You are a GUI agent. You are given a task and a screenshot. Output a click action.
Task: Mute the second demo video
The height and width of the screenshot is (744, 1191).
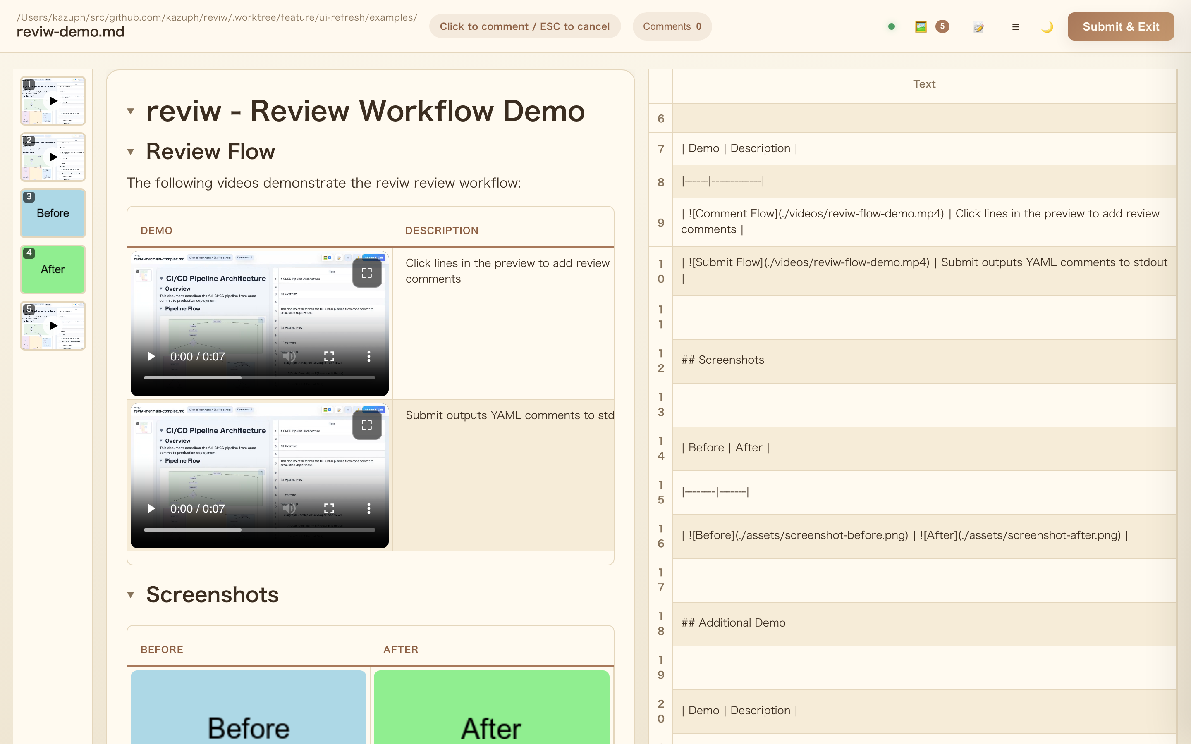tap(290, 508)
